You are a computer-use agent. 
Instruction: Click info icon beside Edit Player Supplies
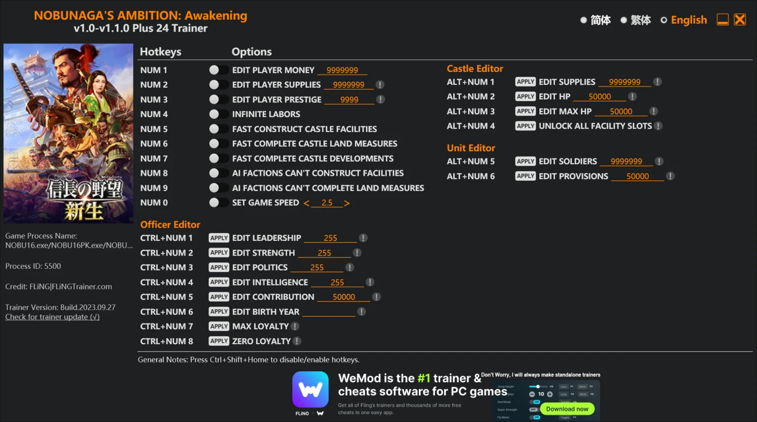point(380,85)
